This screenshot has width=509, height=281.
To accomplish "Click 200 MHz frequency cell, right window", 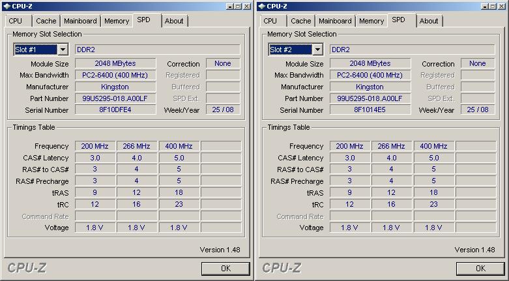I will click(349, 146).
